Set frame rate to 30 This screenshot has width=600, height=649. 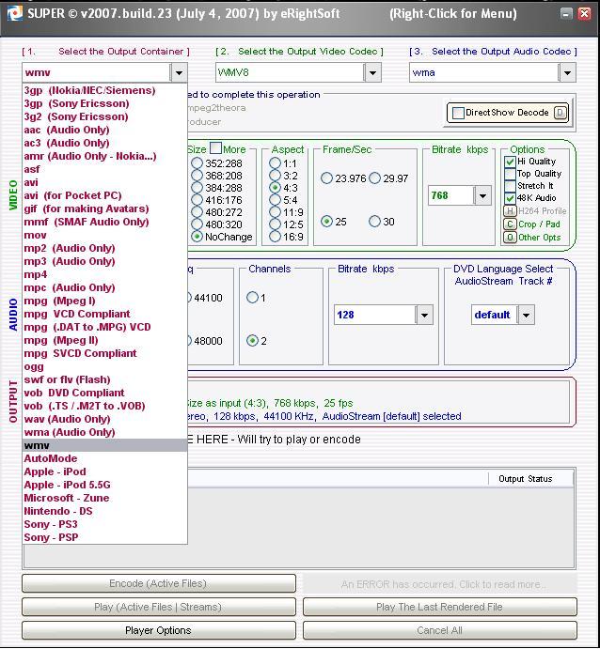click(374, 222)
